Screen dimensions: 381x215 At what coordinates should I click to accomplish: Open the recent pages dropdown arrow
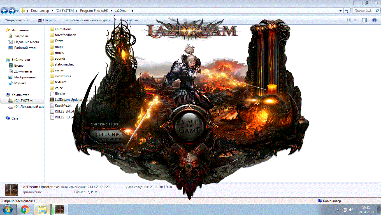point(18,11)
